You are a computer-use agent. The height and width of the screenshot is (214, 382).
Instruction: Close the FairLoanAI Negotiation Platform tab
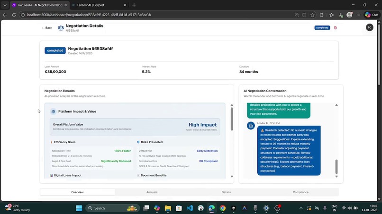coord(65,5)
